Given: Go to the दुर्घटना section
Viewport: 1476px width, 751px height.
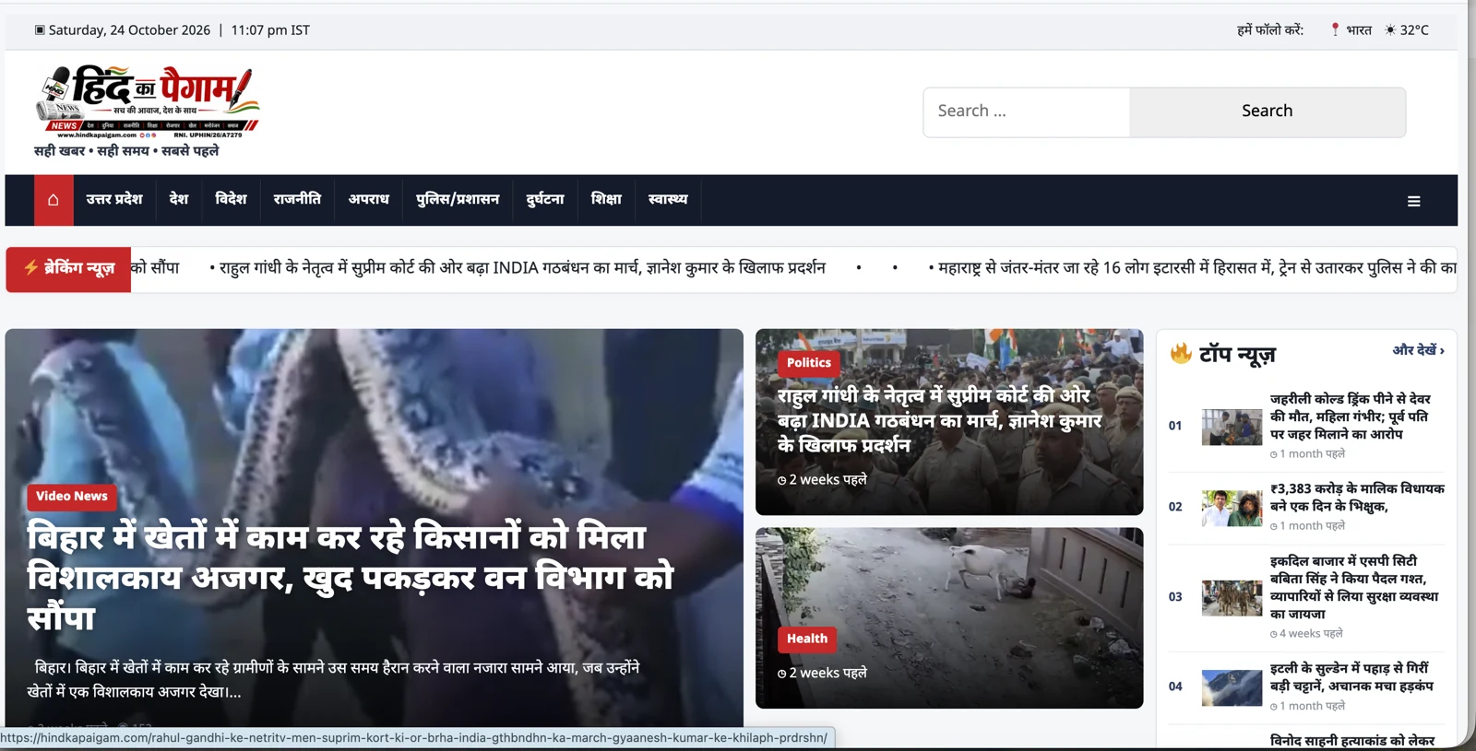Looking at the screenshot, I should 545,200.
